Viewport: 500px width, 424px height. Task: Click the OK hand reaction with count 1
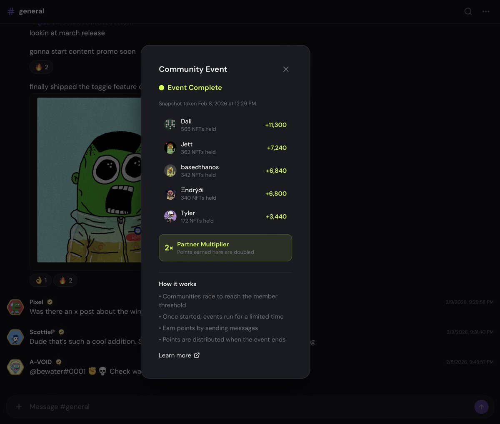point(40,280)
